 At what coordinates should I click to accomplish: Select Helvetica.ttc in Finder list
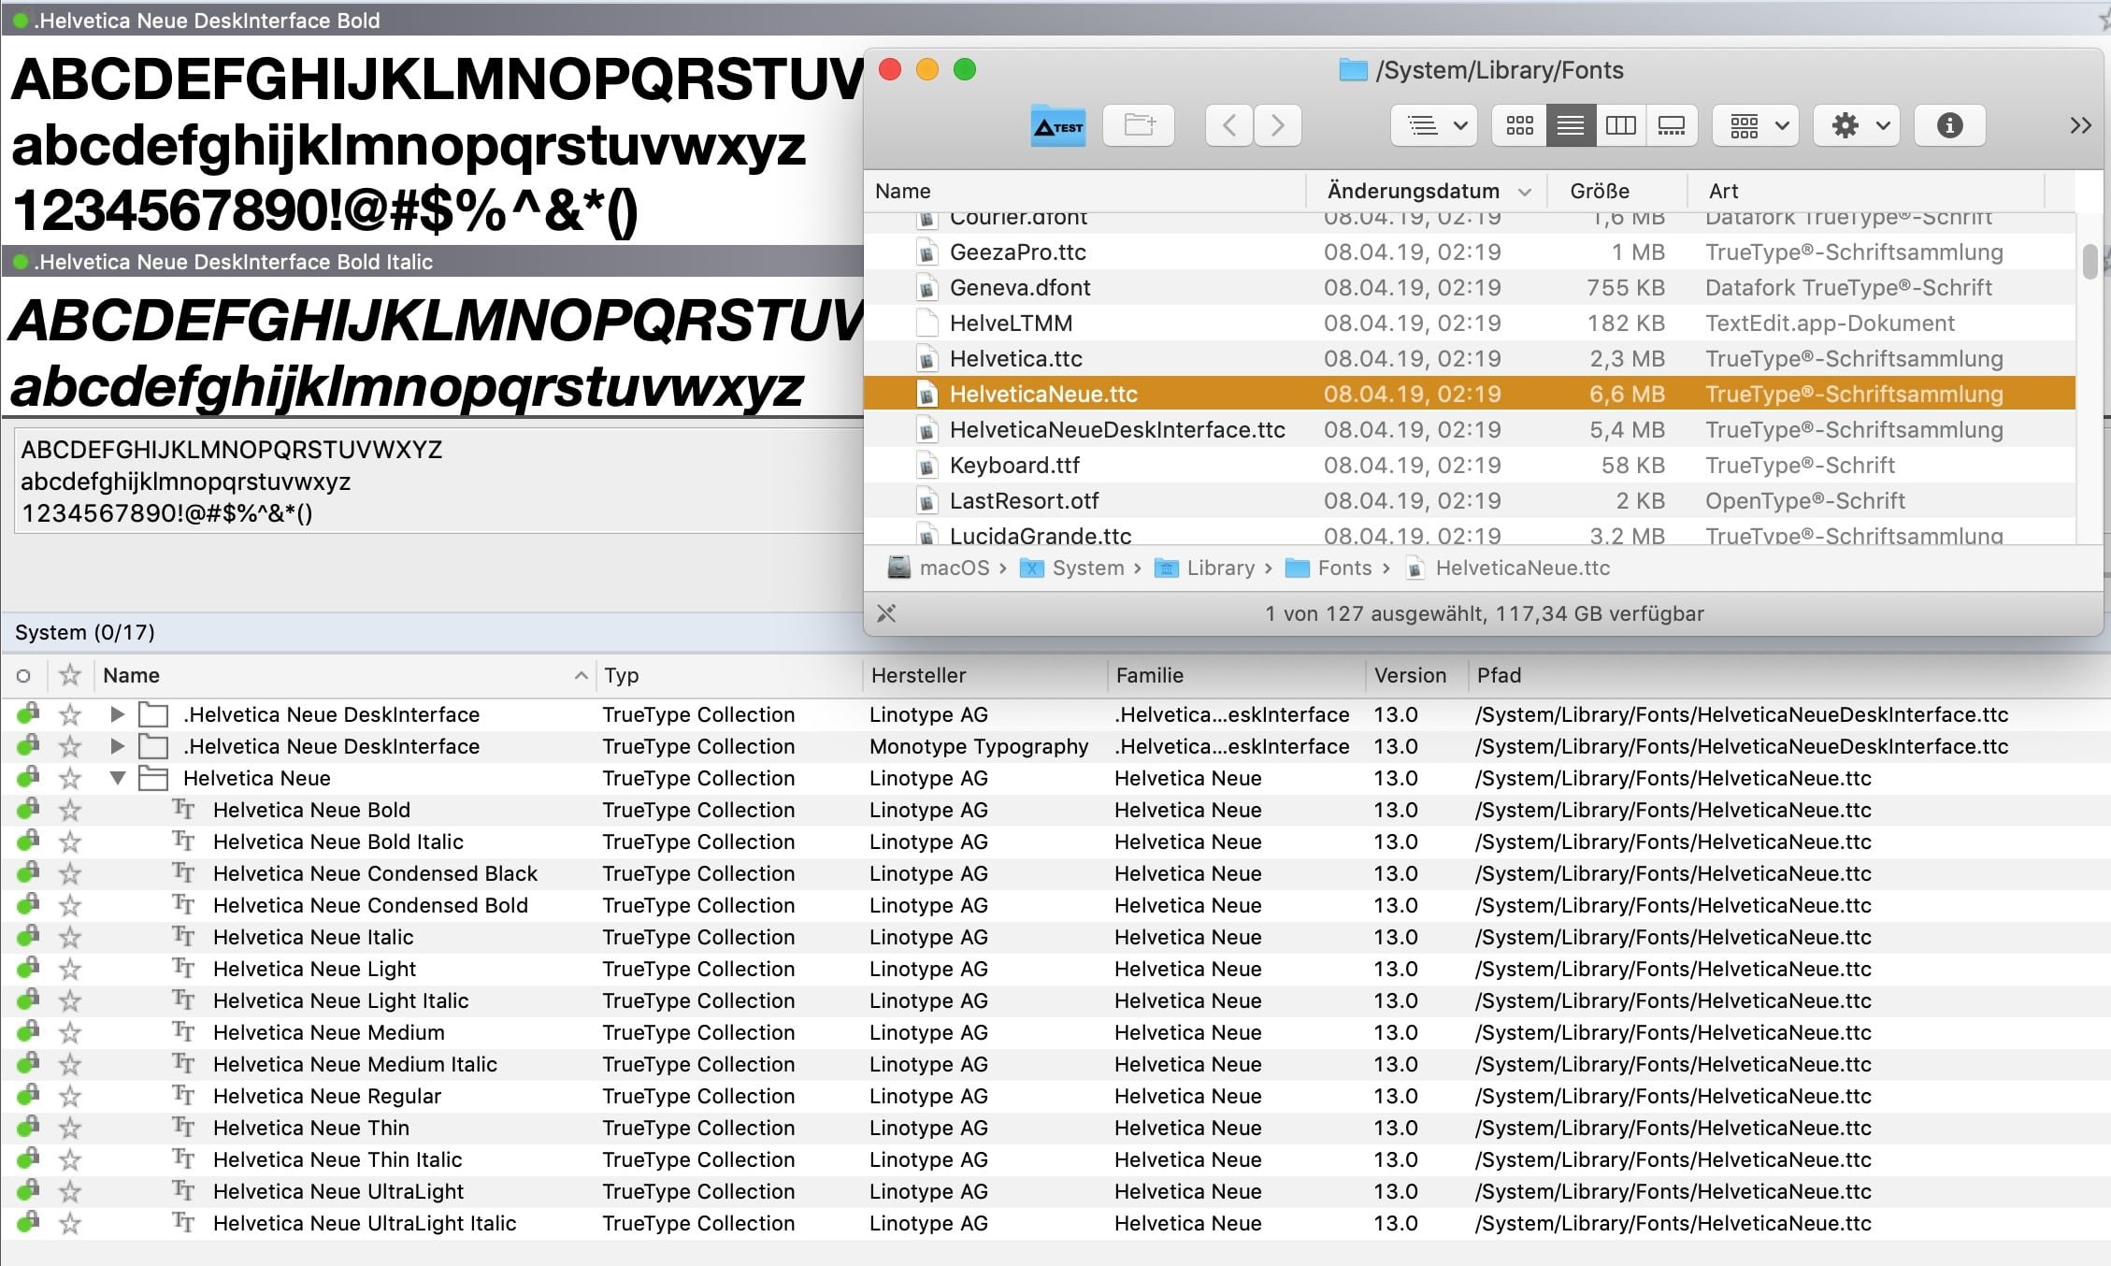[x=1470, y=359]
